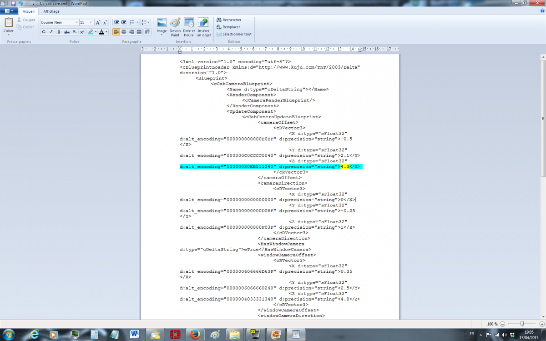Grow the font size
Image resolution: width=546 pixels, height=341 pixels.
98,22
